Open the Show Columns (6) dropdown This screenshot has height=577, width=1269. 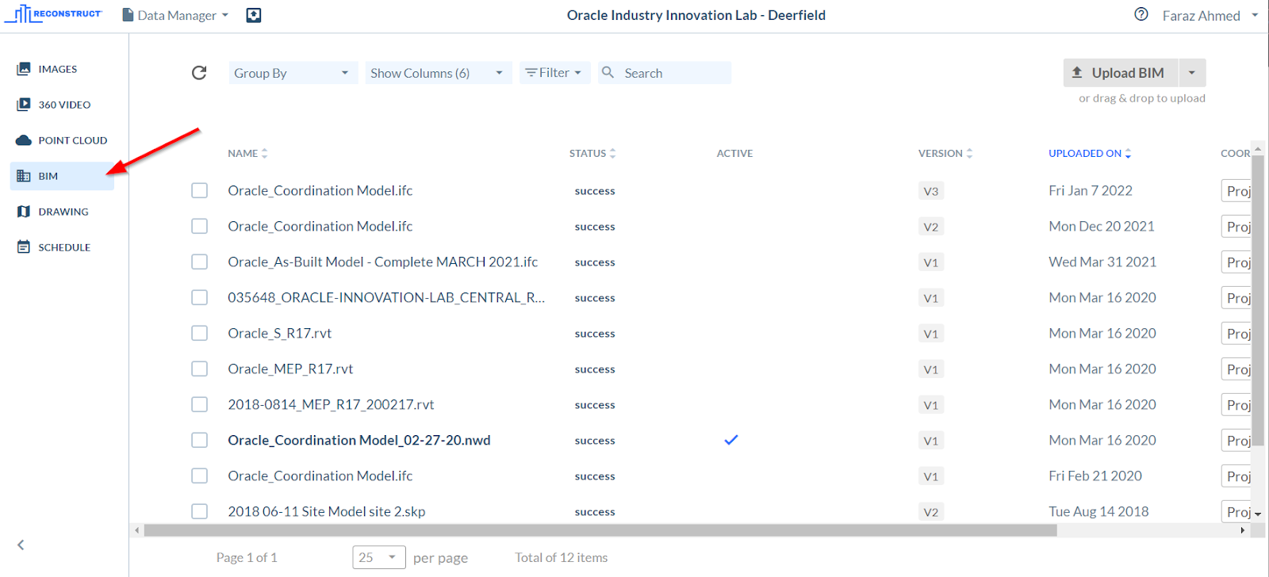coord(438,73)
